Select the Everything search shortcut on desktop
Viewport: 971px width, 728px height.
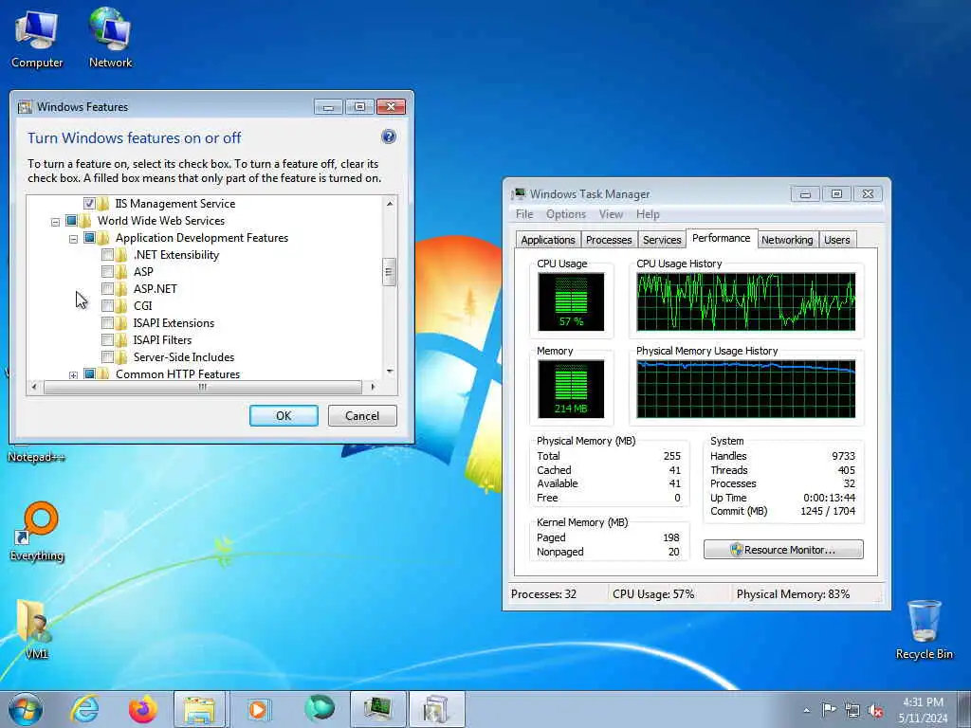pos(37,531)
